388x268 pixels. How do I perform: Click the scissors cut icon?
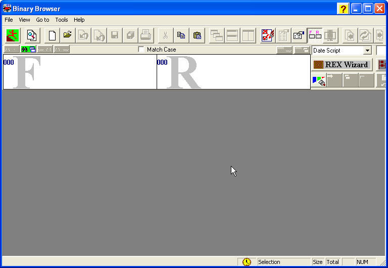pos(166,36)
